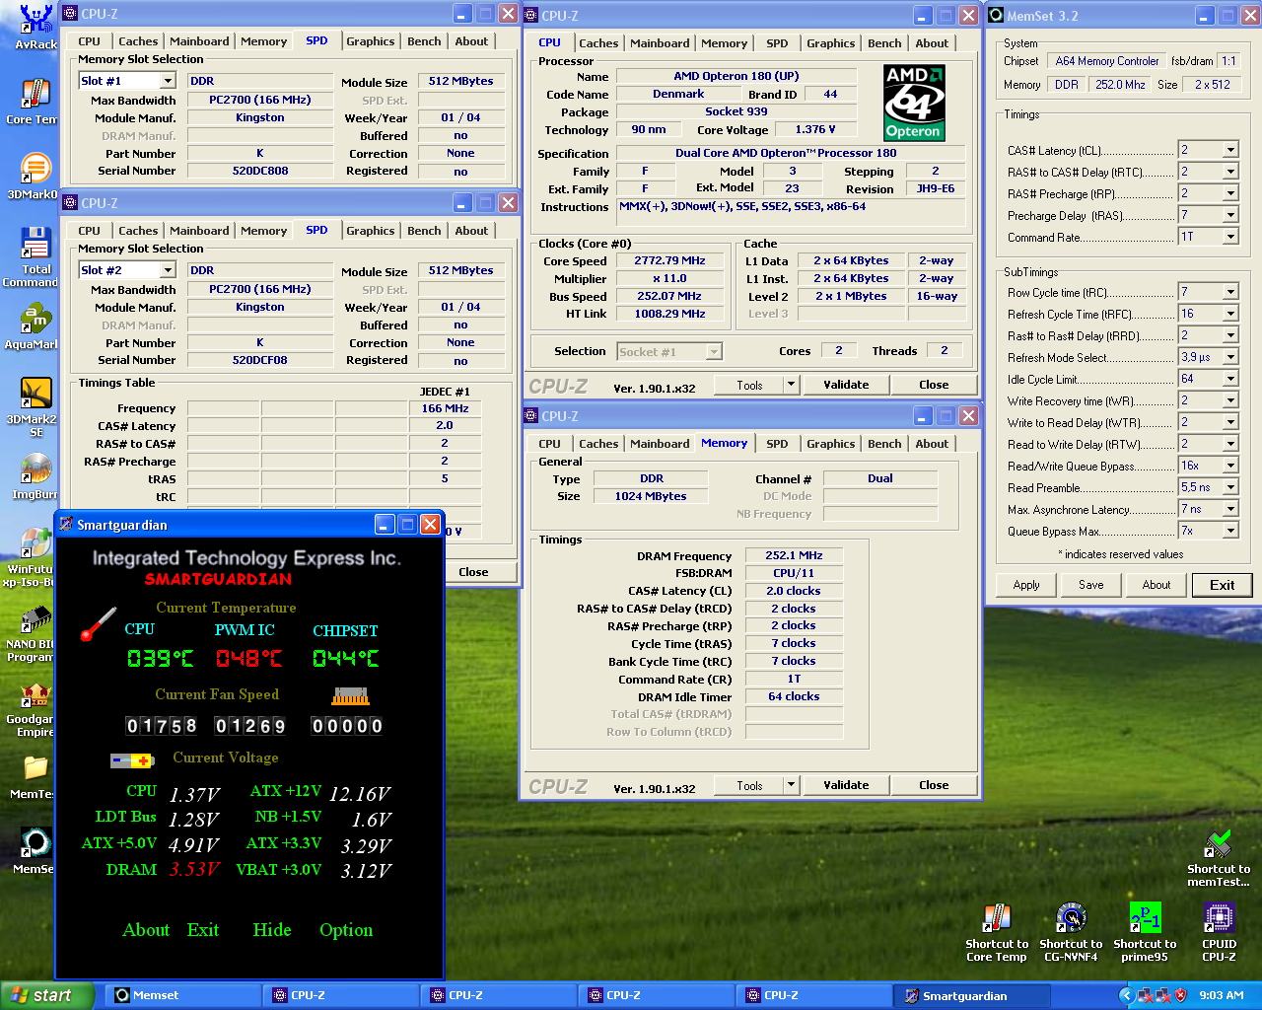Open Shortcut to Core Temp icon
The image size is (1262, 1010).
pos(997,933)
